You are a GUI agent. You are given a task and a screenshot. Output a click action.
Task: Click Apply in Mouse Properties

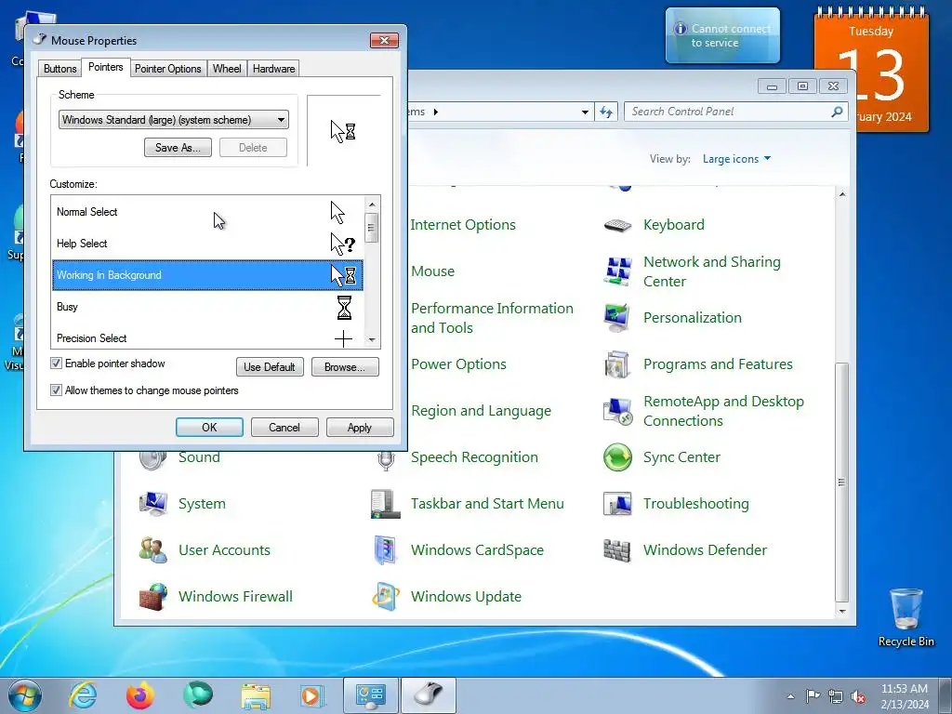[x=360, y=428]
